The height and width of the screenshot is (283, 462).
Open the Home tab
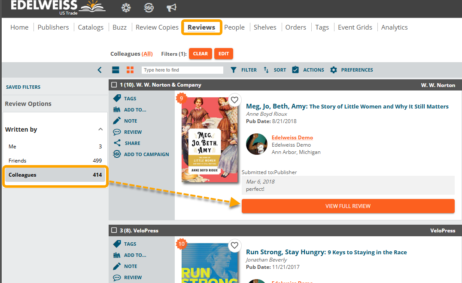[x=19, y=27]
